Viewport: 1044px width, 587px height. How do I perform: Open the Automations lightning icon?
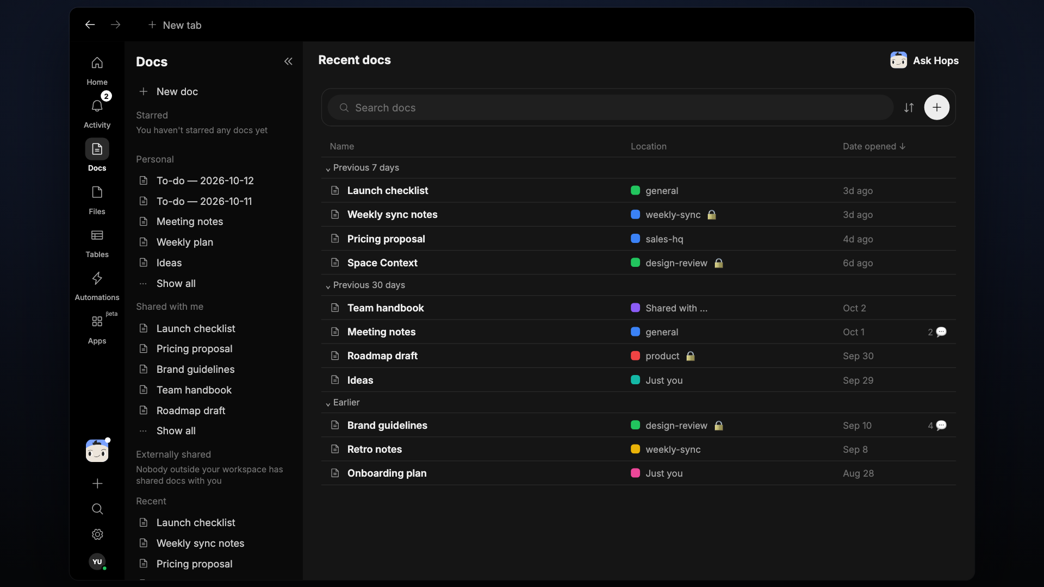[x=97, y=278]
